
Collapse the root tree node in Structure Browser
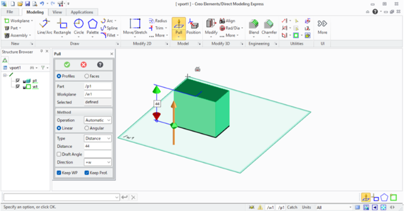[x=5, y=75]
